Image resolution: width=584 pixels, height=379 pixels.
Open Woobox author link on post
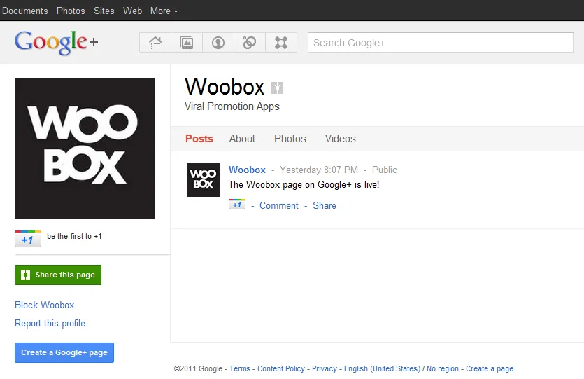[247, 170]
